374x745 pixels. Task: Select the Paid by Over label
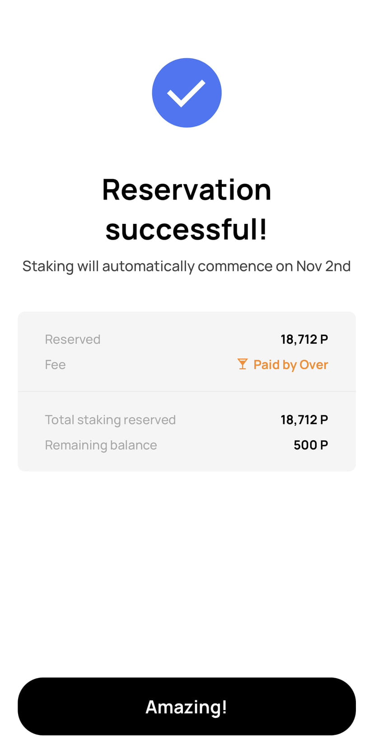pyautogui.click(x=290, y=364)
